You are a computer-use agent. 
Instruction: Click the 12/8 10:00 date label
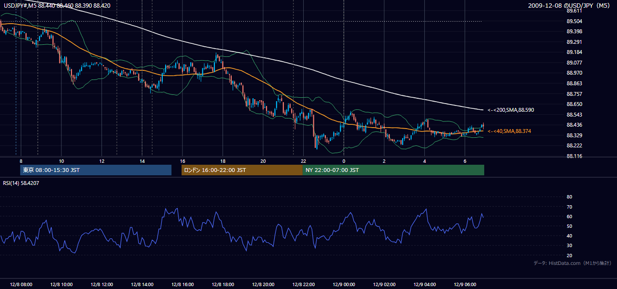pyautogui.click(x=61, y=285)
